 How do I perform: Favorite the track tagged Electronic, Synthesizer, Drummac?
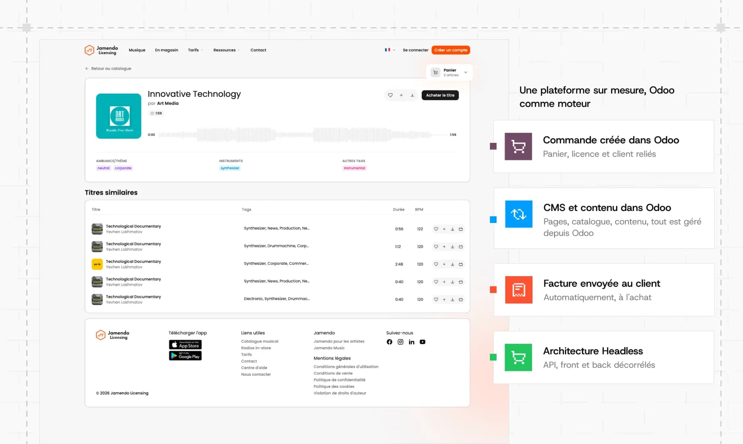click(436, 300)
